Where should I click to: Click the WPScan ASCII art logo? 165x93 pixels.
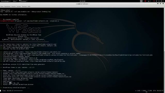coord(23,29)
